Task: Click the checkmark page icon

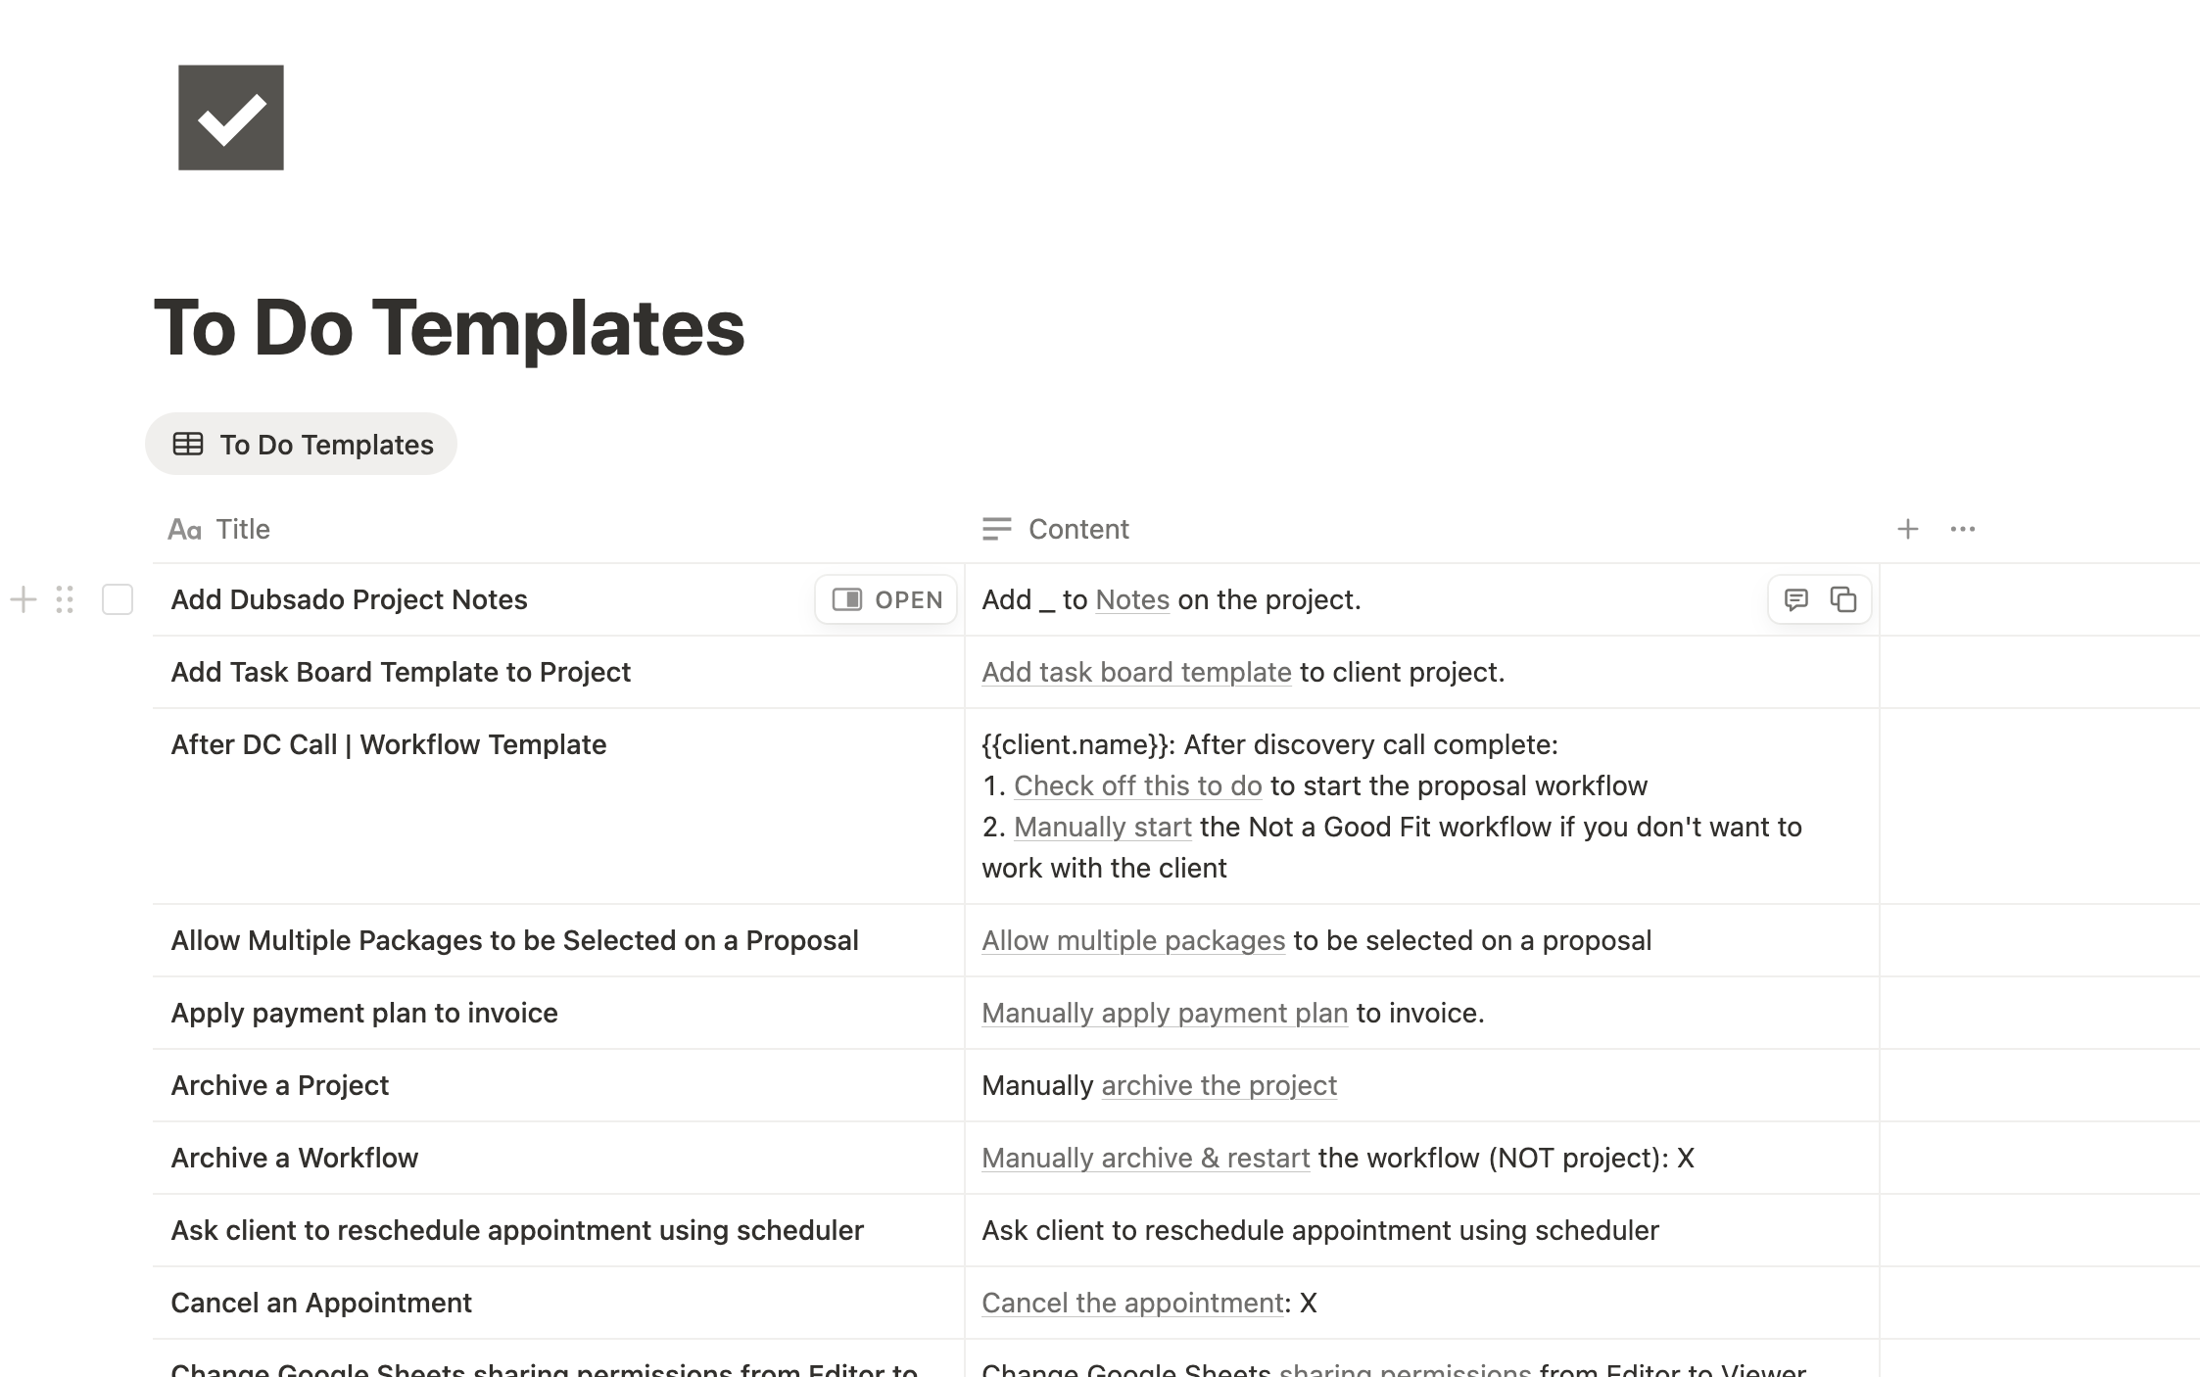Action: click(x=230, y=118)
